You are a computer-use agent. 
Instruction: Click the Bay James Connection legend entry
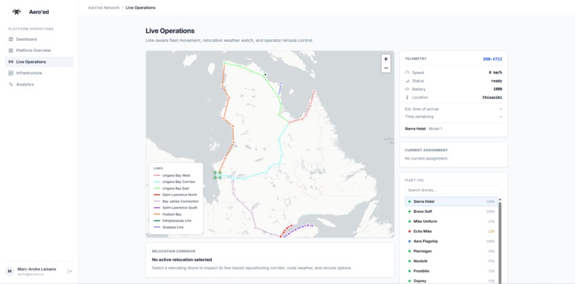[x=175, y=201]
